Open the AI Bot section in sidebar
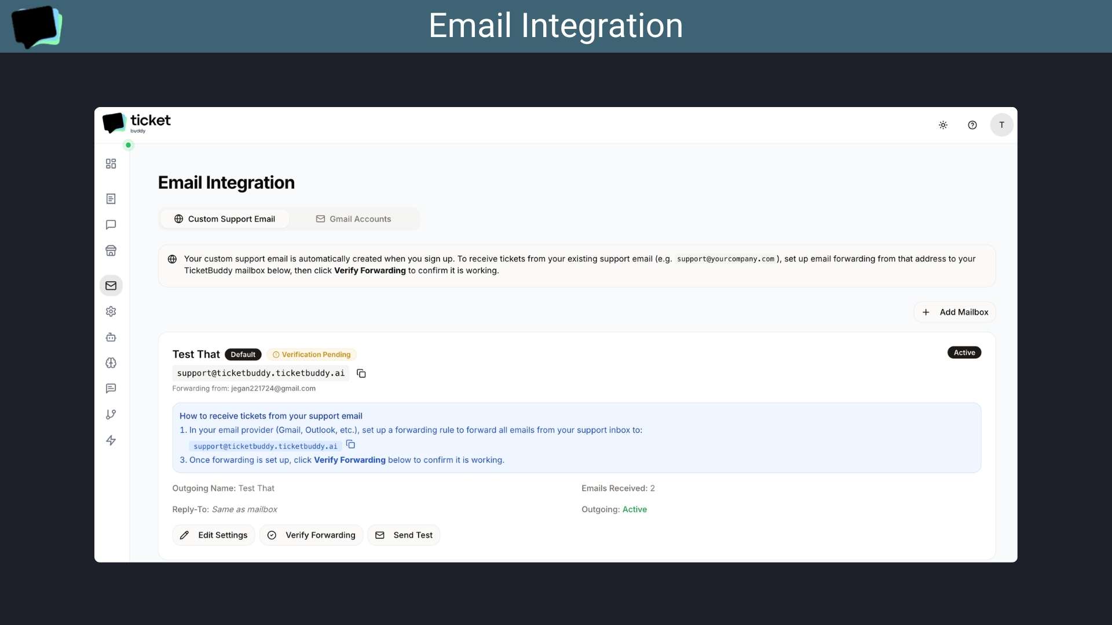The image size is (1112, 625). point(111,337)
